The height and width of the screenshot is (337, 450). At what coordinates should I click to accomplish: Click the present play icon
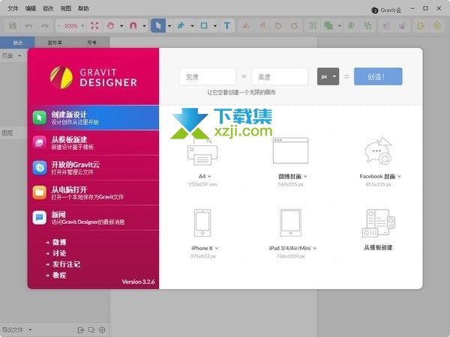click(x=436, y=25)
